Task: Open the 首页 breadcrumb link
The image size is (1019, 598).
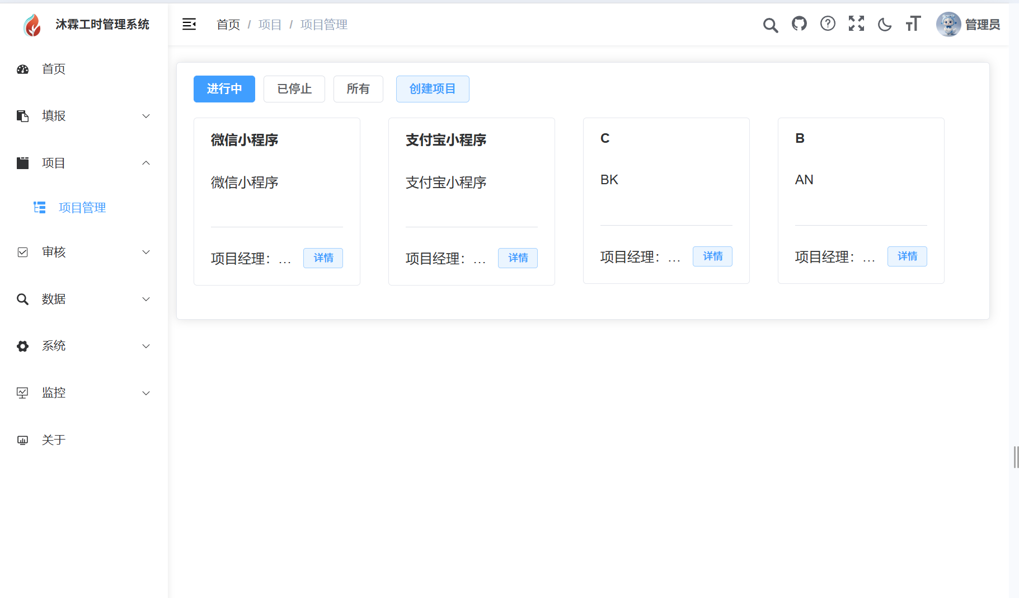Action: (228, 24)
